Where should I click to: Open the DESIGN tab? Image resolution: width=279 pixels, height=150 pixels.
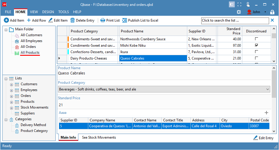[48, 12]
